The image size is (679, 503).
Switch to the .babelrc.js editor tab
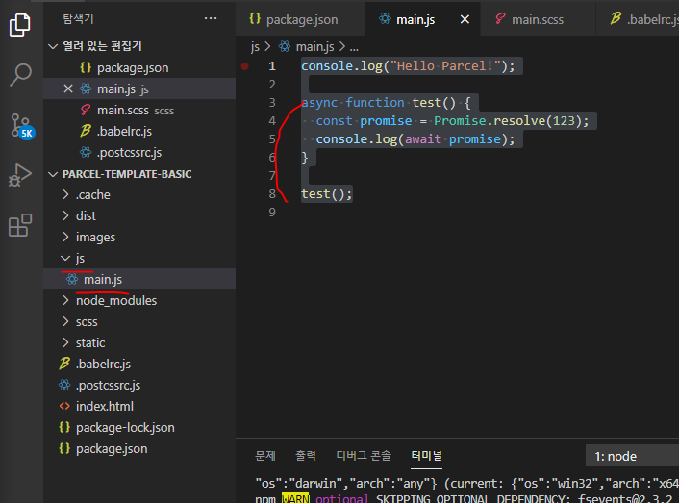638,19
